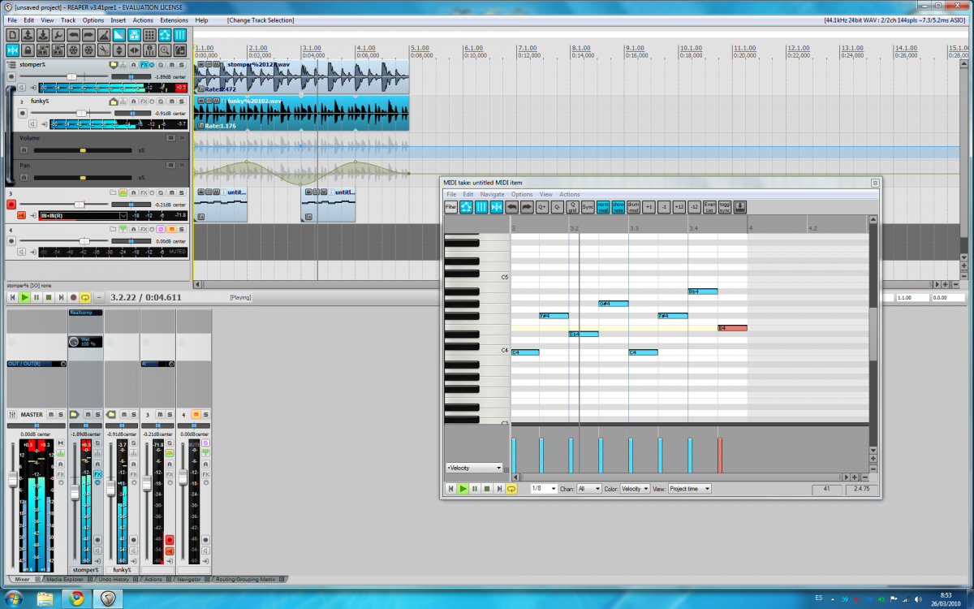Viewport: 974px width, 609px height.
Task: Open the Velocity lane dropdown in MIDI editor
Action: click(x=474, y=468)
